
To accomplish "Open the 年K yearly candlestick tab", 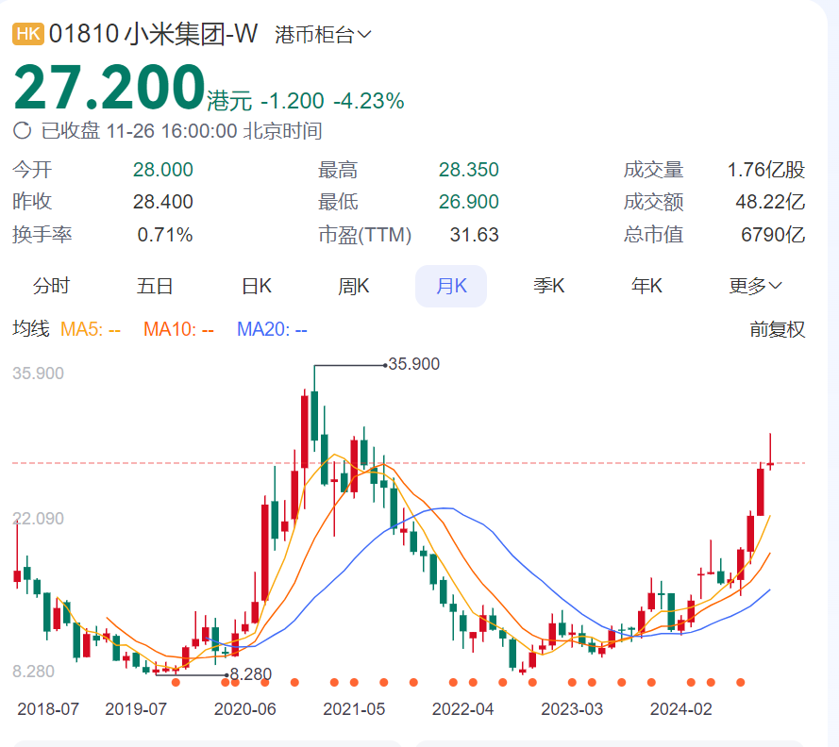I will point(646,286).
